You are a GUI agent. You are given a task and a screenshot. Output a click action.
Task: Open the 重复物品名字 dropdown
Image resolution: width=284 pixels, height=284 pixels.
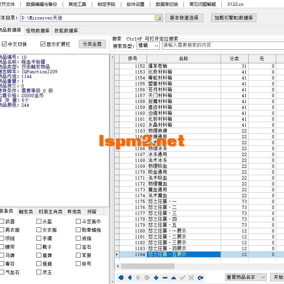(246, 277)
